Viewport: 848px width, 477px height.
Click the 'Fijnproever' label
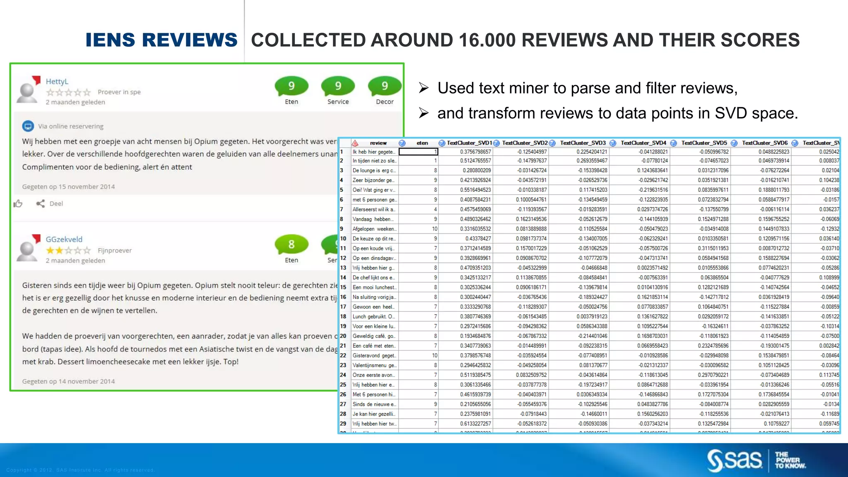click(x=115, y=250)
